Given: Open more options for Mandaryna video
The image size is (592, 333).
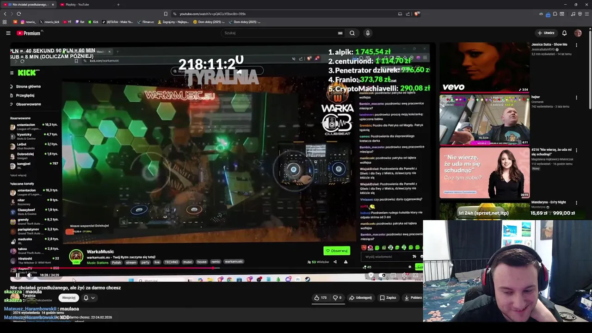Looking at the screenshot, I should [576, 203].
